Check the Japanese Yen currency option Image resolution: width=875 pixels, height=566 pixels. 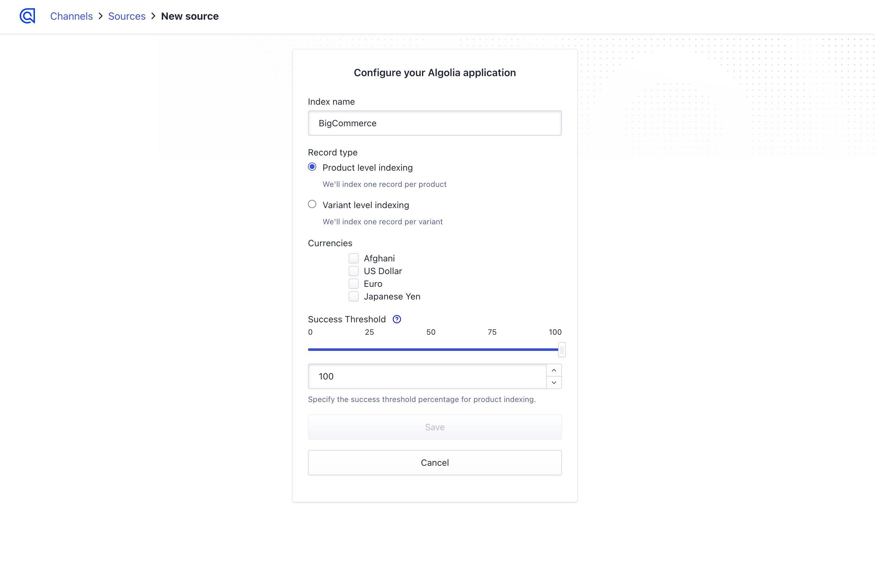353,296
